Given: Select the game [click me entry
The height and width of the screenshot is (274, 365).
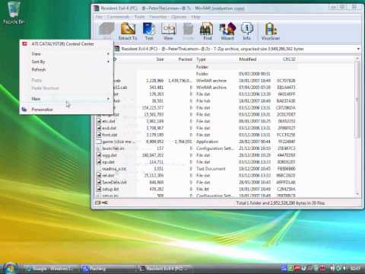Looking at the screenshot, I should (x=196, y=142).
